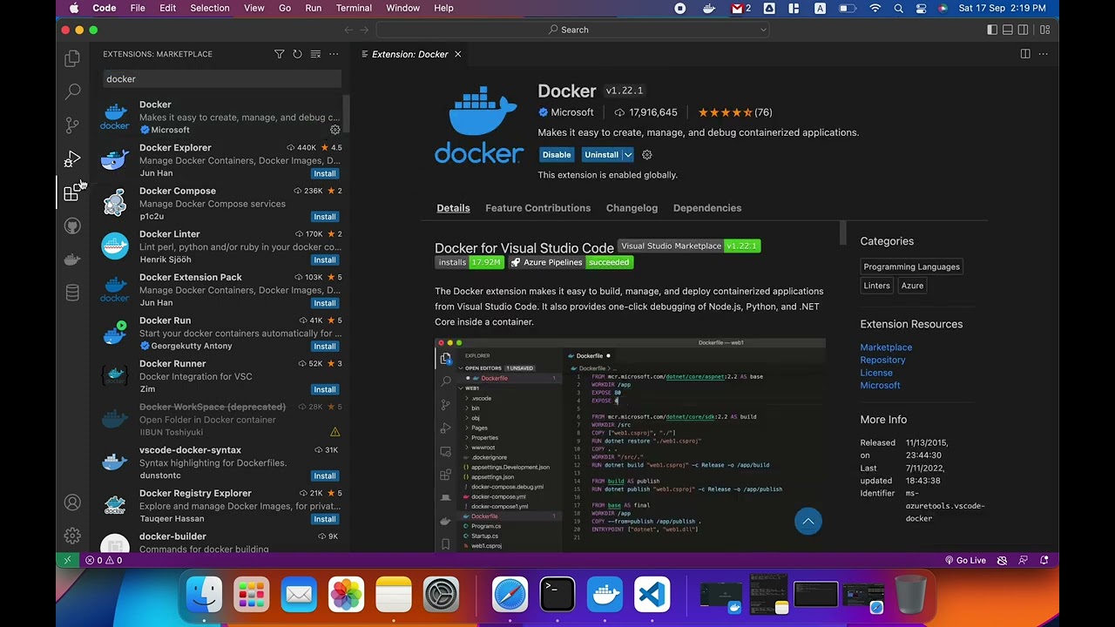This screenshot has height=627, width=1115.
Task: Click the docker search input field
Action: (222, 79)
